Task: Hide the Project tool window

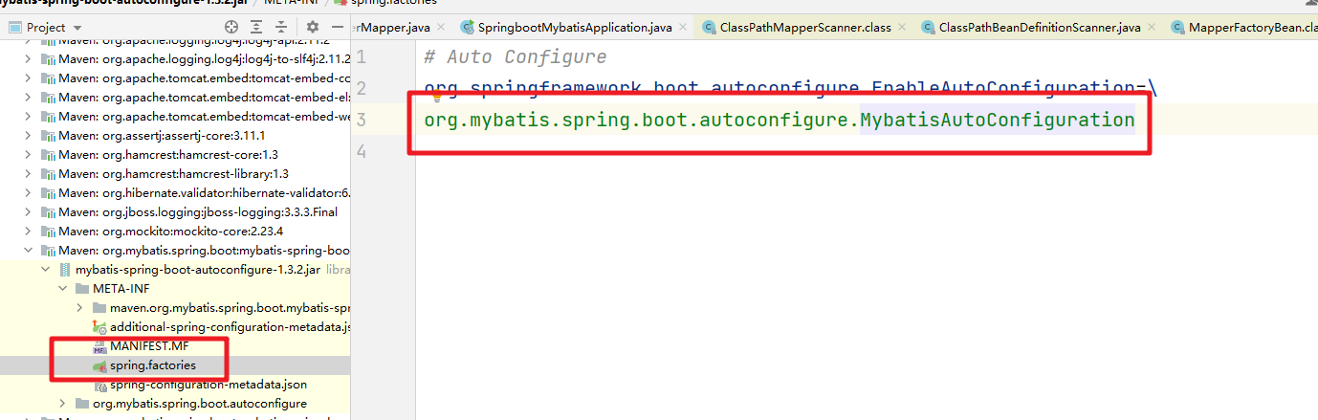Action: 337,28
